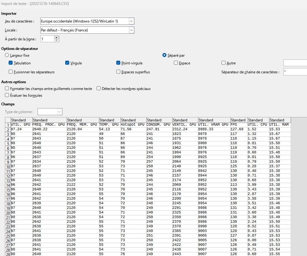
Task: Click the string delimiter input field
Action: (x=295, y=72)
